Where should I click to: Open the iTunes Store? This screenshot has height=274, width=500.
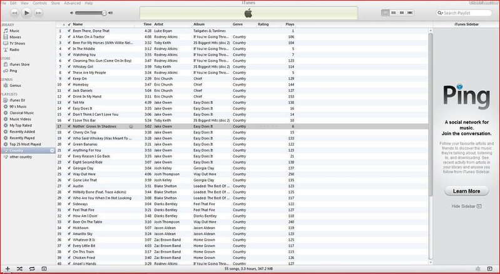click(x=19, y=64)
